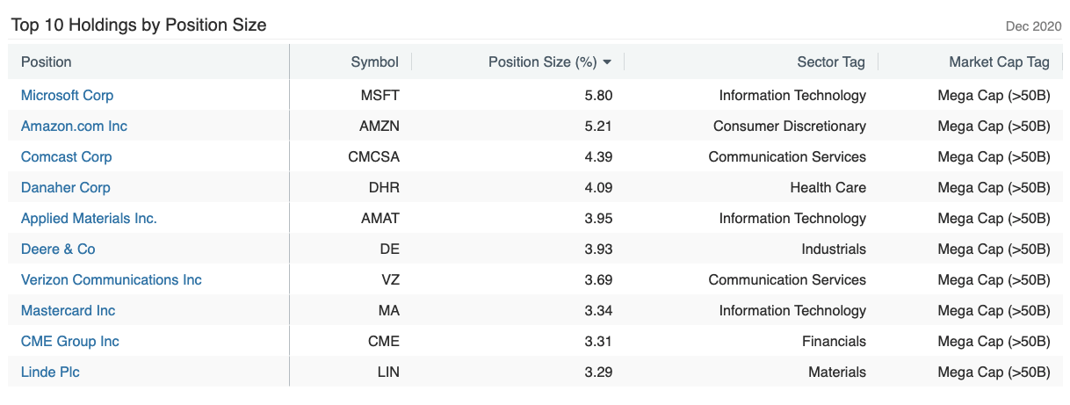The image size is (1070, 405).
Task: Sort by the Position column header
Action: point(47,61)
